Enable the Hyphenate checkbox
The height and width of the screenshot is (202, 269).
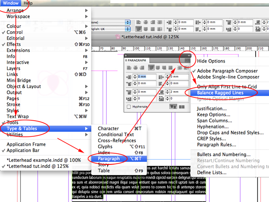click(x=129, y=107)
